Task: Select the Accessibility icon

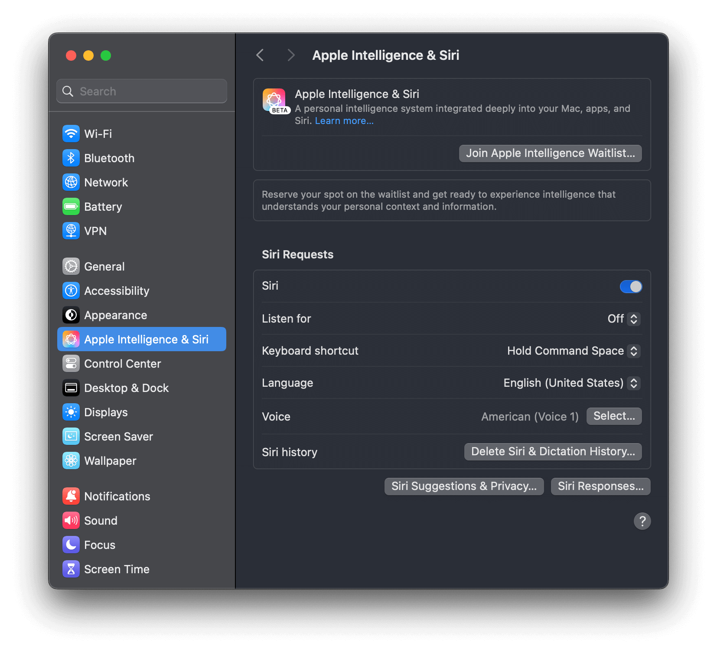Action: [x=71, y=291]
